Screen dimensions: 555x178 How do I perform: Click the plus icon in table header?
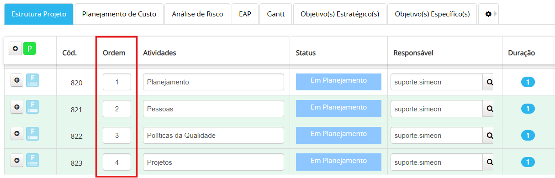tap(16, 48)
